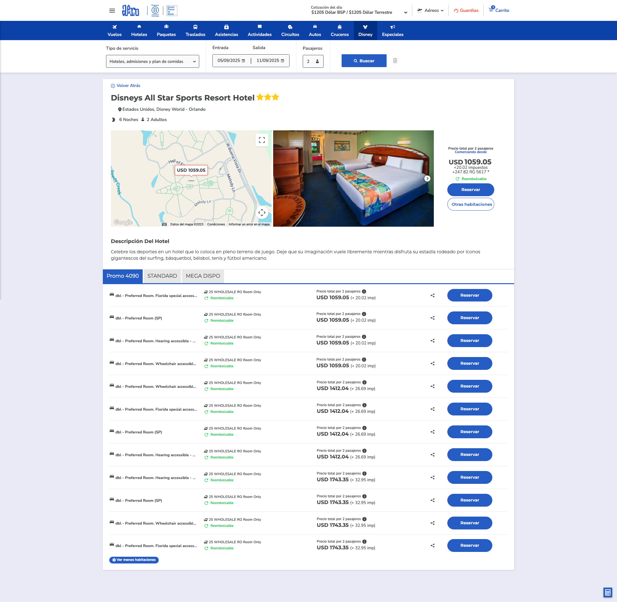Click Informar un error en el mapa

249,224
